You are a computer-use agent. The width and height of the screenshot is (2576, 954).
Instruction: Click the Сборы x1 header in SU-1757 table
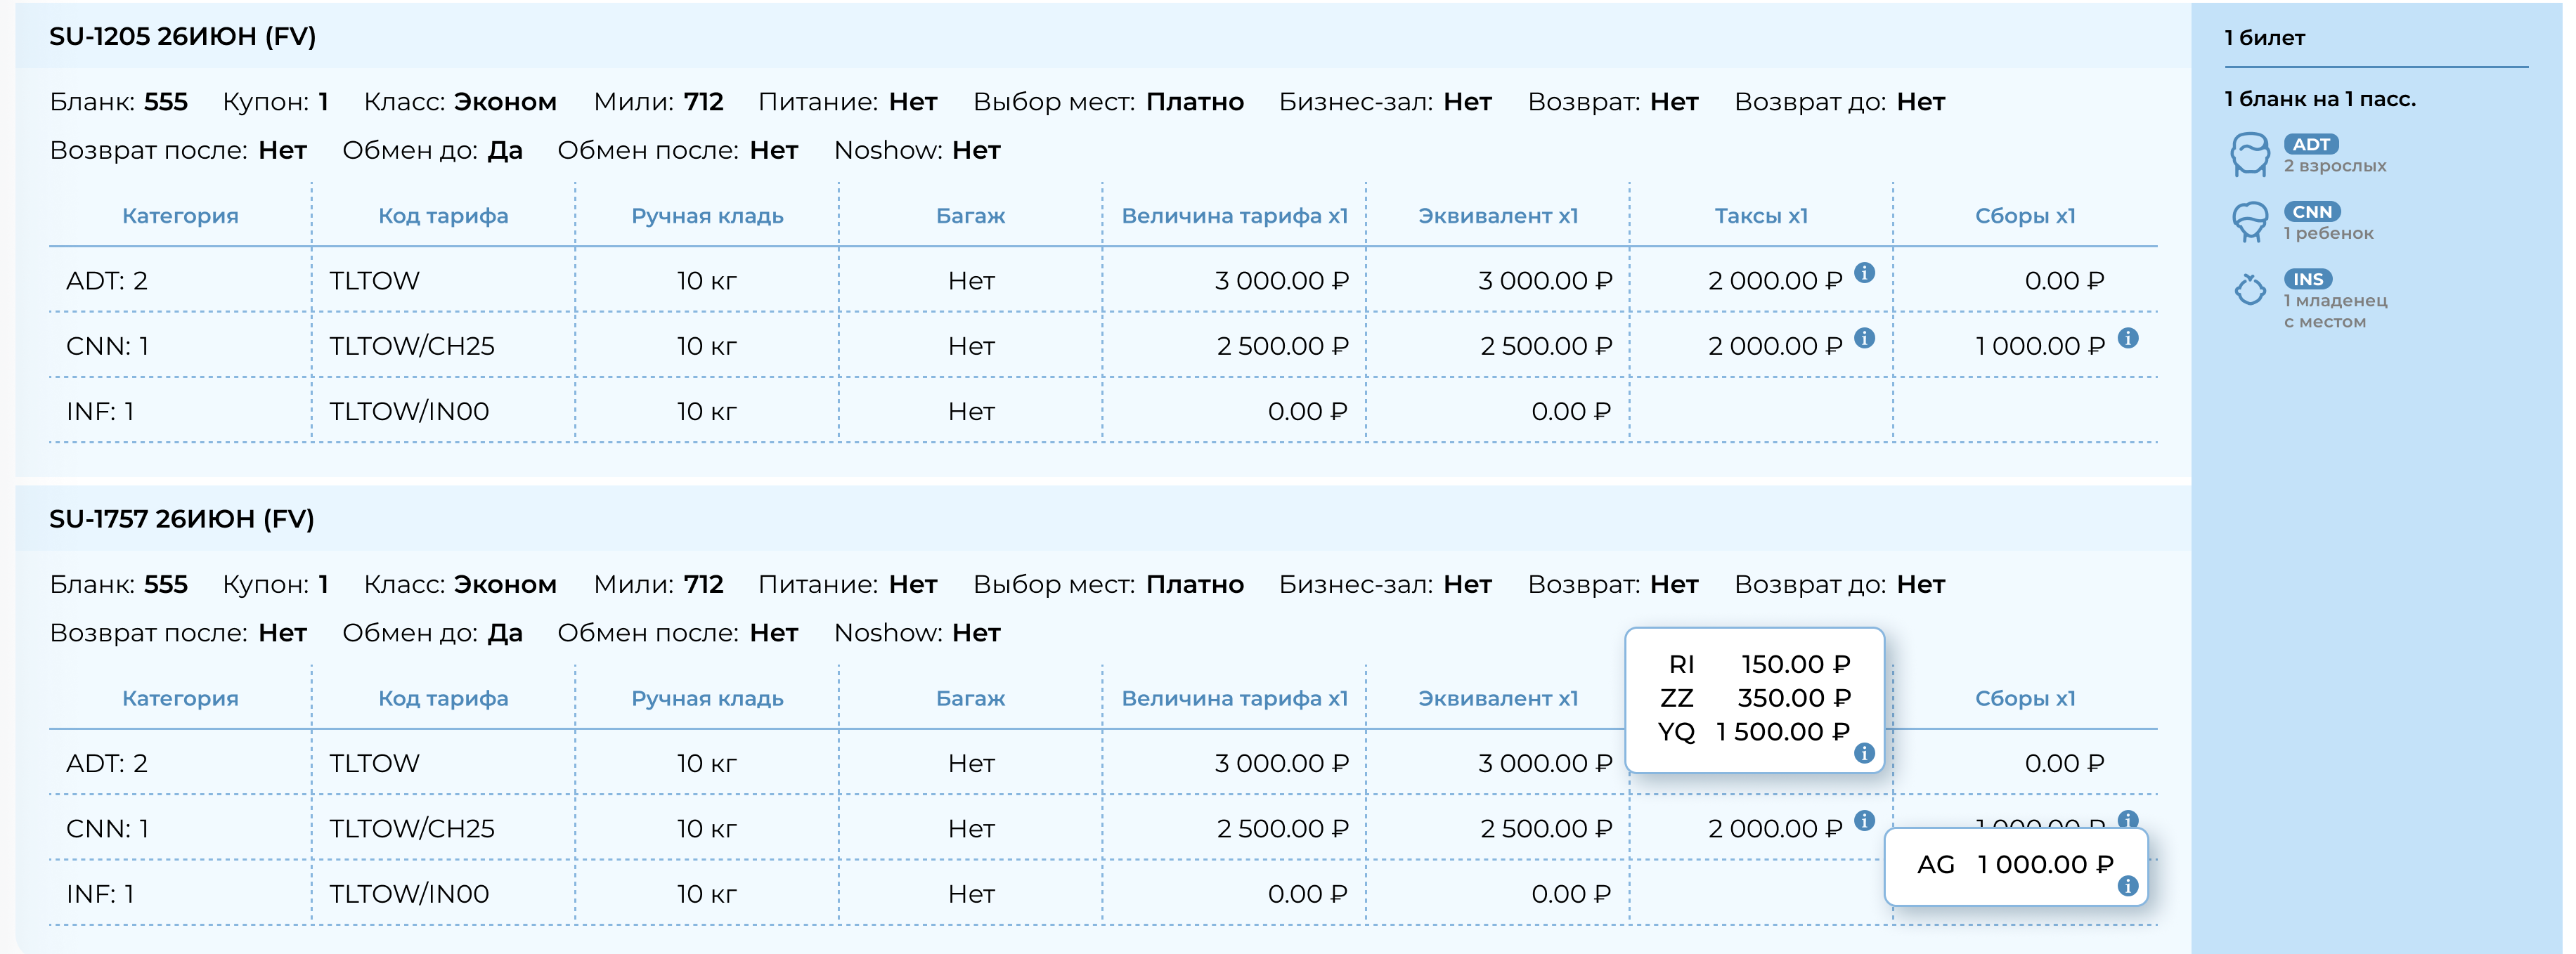2025,698
